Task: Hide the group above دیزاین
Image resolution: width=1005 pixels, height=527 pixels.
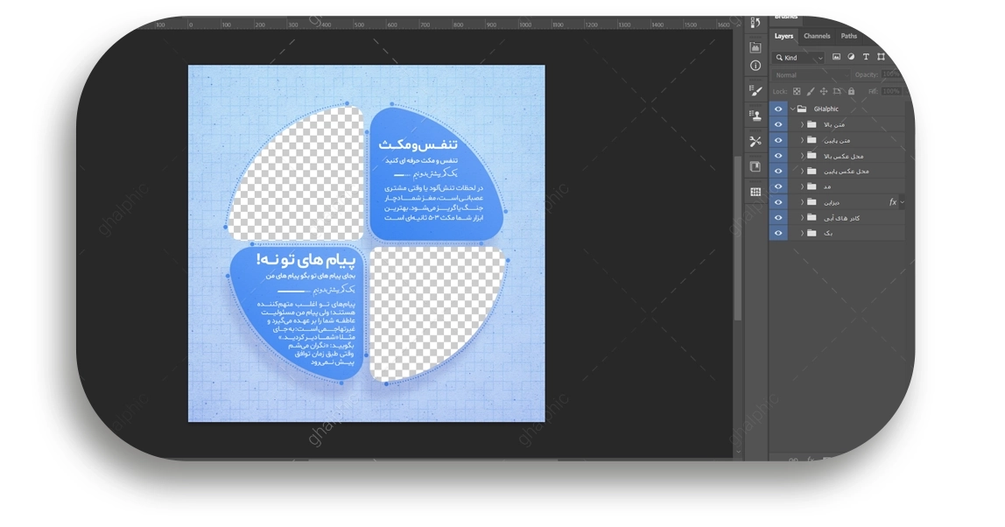Action: click(778, 186)
